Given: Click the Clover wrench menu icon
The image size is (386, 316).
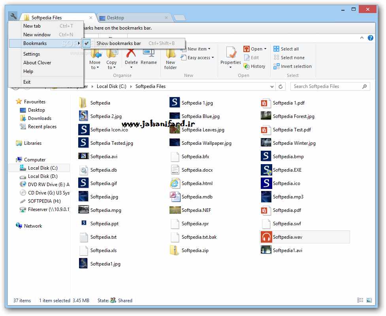Looking at the screenshot, I should coord(13,16).
